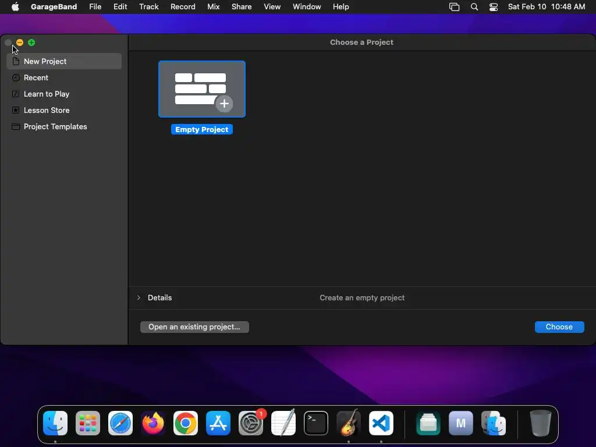Viewport: 596px width, 447px height.
Task: Open the Apple menu
Action: [x=15, y=7]
